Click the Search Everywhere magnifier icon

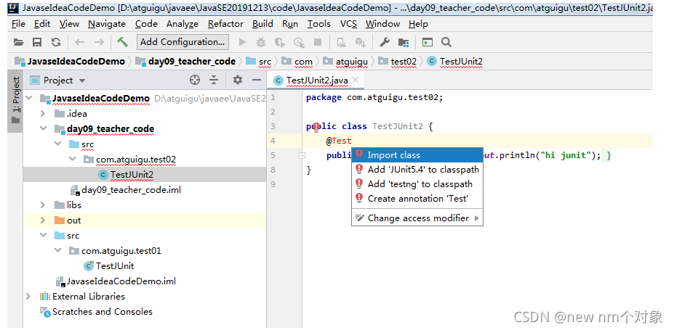(446, 42)
